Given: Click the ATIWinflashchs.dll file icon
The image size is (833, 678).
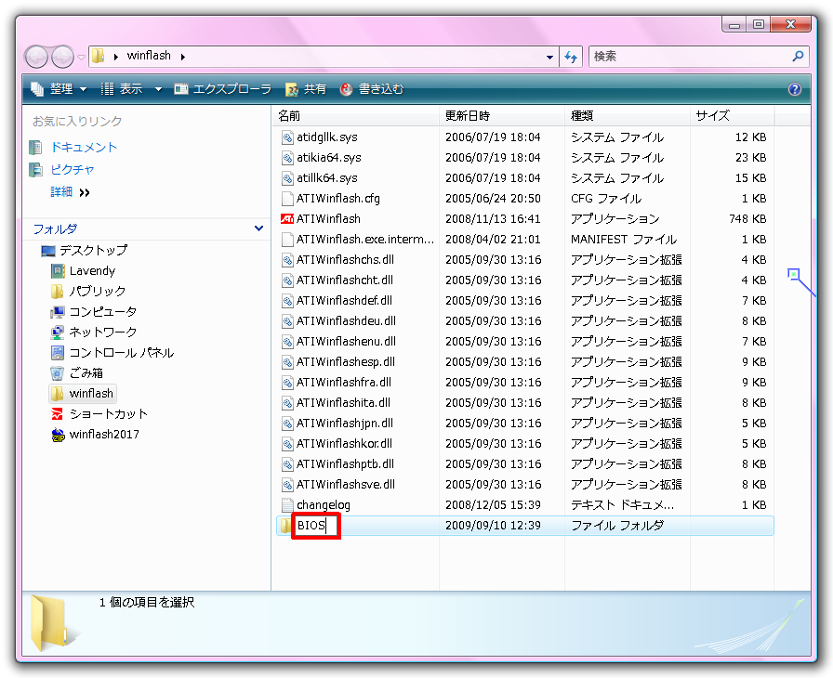Looking at the screenshot, I should coord(287,260).
